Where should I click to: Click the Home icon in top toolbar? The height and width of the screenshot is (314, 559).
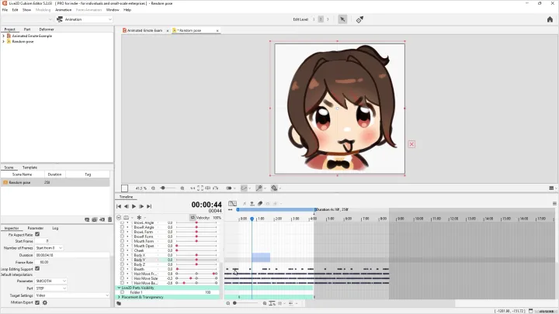click(550, 19)
